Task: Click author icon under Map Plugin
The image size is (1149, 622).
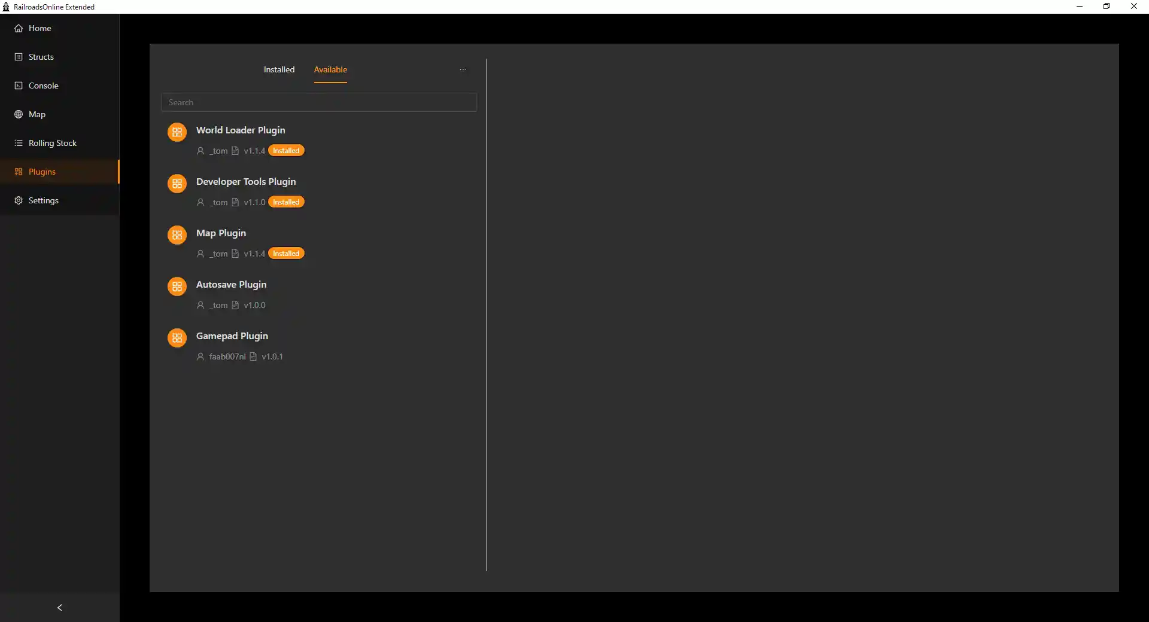Action: click(200, 254)
